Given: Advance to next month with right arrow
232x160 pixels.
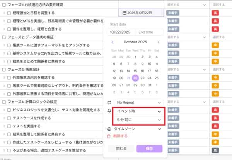Looking at the screenshot, I should coord(158,42).
